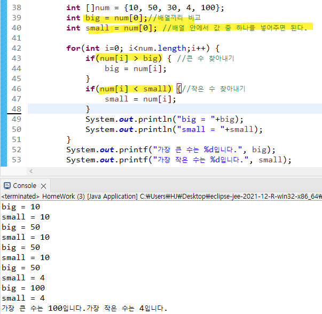Click line number 40 in gutter
Viewport: 322px width, 314px height.
[17, 28]
